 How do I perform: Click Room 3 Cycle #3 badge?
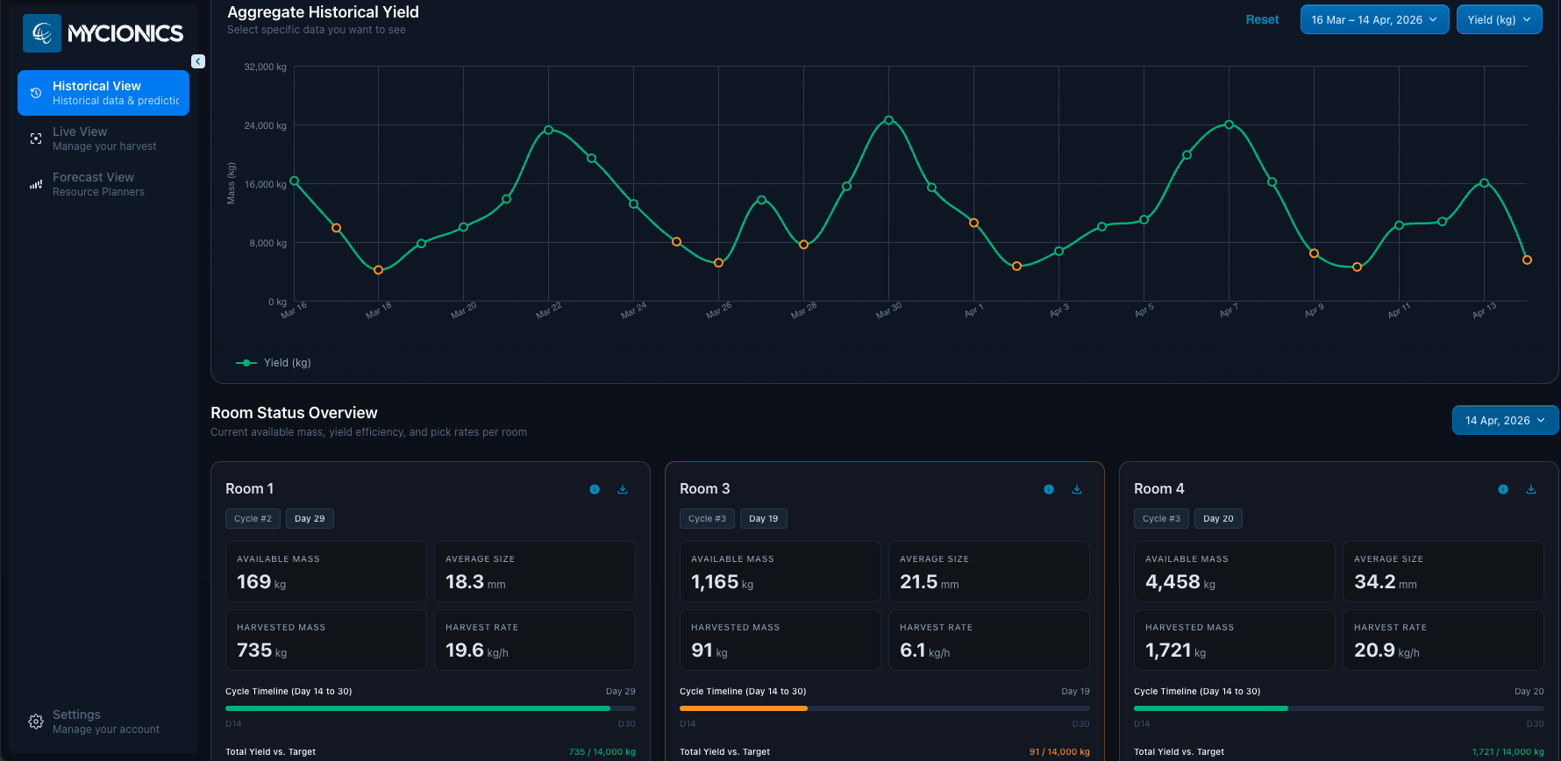click(x=707, y=518)
